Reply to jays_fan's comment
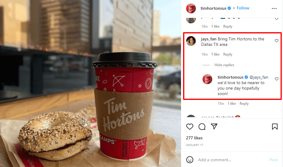 pyautogui.click(x=228, y=54)
